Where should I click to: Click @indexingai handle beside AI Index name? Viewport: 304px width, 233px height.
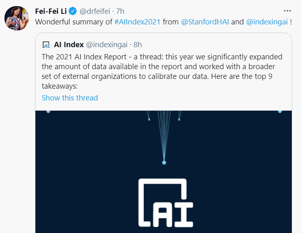pyautogui.click(x=107, y=45)
